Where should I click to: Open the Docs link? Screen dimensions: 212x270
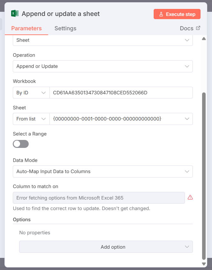pos(187,28)
